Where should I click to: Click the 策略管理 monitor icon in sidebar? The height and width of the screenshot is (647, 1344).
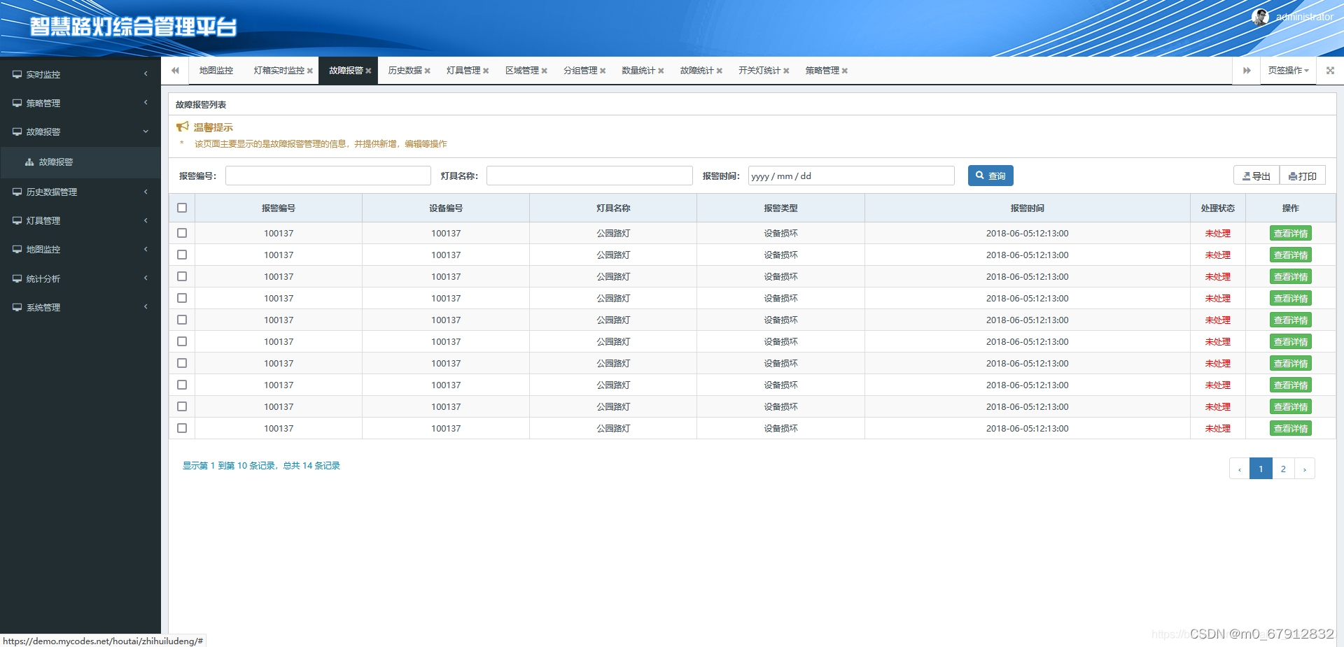tap(17, 103)
